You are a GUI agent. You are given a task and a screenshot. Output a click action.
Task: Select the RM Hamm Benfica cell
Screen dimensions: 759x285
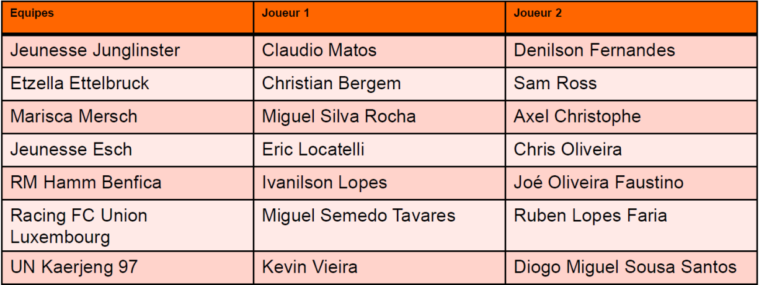(x=86, y=183)
